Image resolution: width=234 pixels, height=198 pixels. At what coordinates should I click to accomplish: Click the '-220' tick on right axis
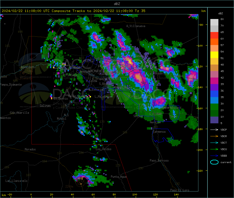(200, 171)
